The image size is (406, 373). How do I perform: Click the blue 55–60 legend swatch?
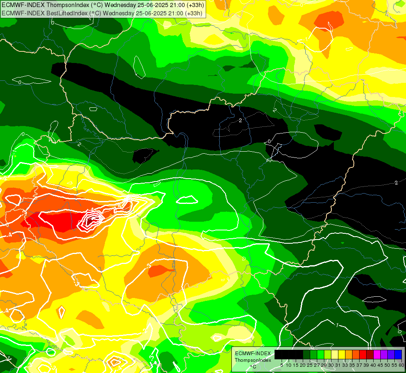[x=398, y=354]
